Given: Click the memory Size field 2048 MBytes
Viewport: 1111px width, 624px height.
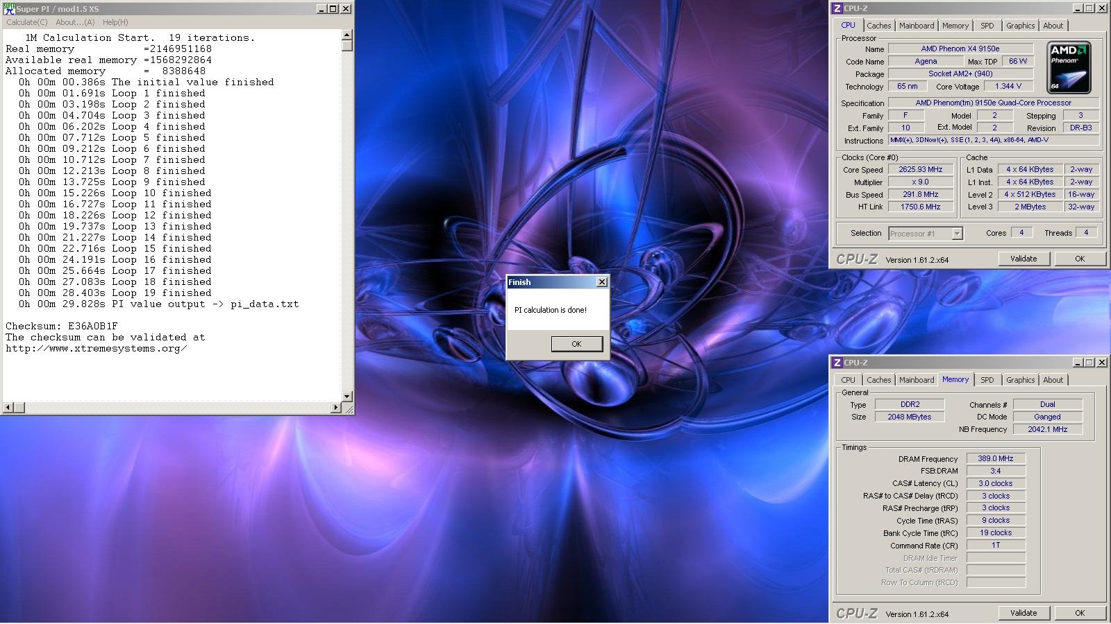Looking at the screenshot, I should 910,417.
